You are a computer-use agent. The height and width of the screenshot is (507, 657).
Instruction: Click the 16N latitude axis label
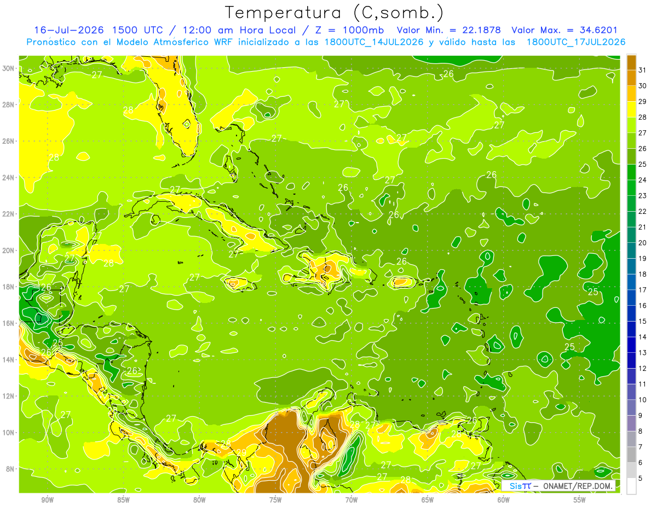click(8, 323)
